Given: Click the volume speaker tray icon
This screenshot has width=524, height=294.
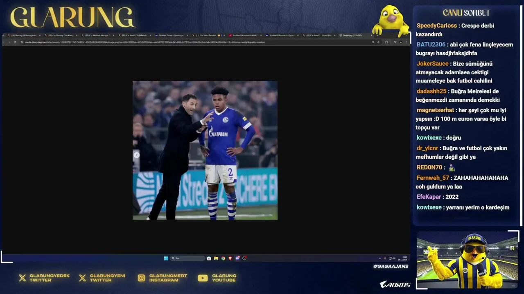Looking at the screenshot, I should pos(394,258).
